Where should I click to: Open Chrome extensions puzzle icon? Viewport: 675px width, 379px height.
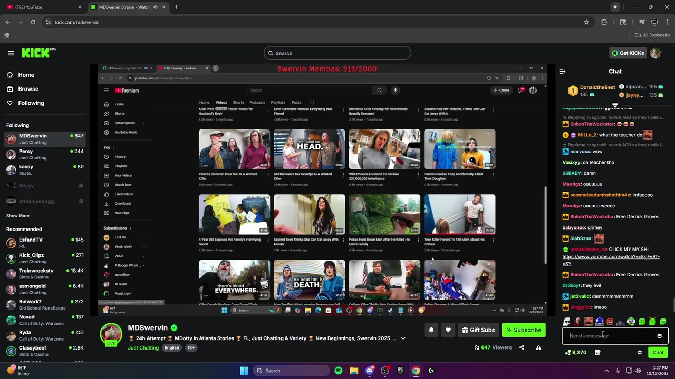coord(604,22)
